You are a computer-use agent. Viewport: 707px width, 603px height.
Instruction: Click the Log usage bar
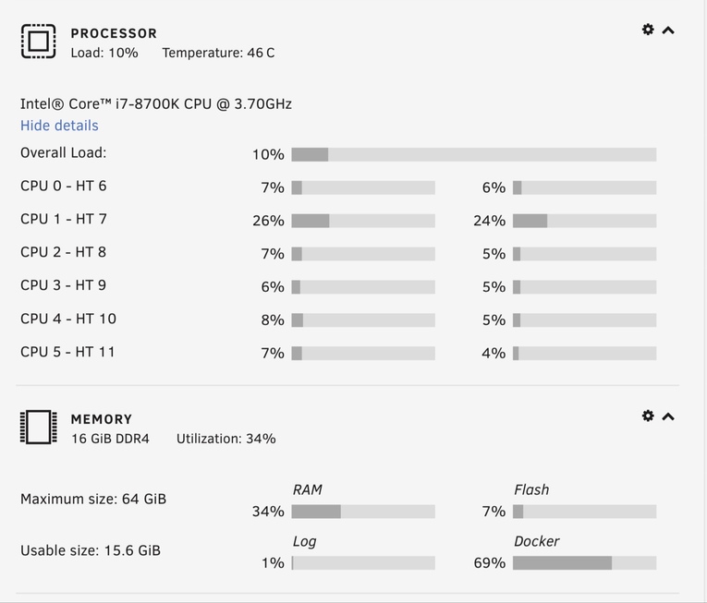point(363,562)
